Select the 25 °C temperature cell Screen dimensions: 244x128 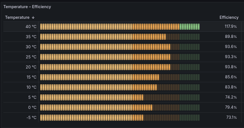coord(31,57)
